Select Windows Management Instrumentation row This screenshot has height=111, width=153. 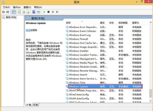coord(104,59)
